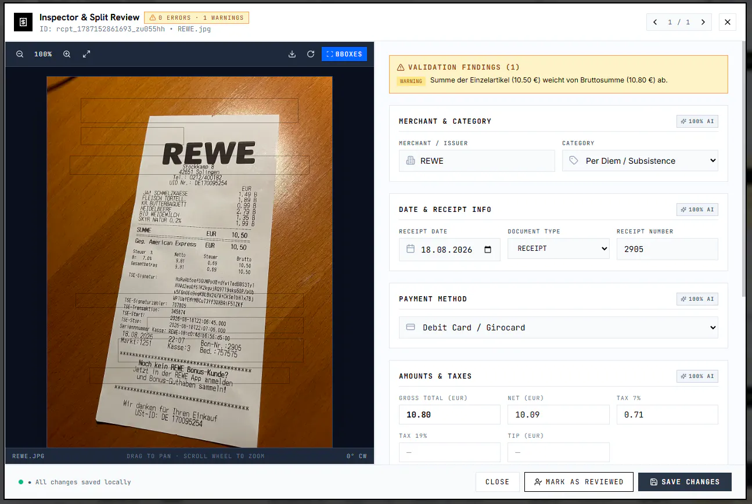This screenshot has height=504, width=752.
Task: Click the Close button in footer
Action: click(497, 482)
